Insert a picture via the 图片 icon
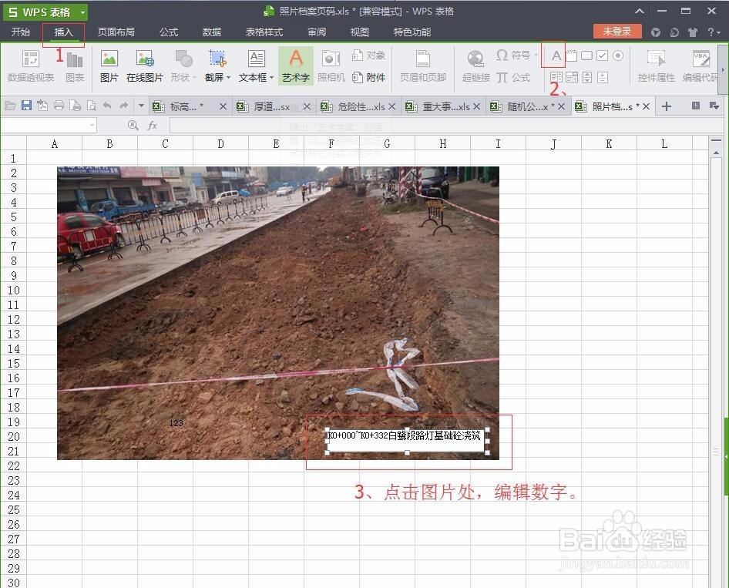The height and width of the screenshot is (588, 729). 109,66
